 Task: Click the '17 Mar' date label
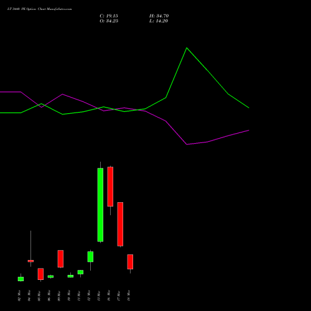click(x=119, y=295)
